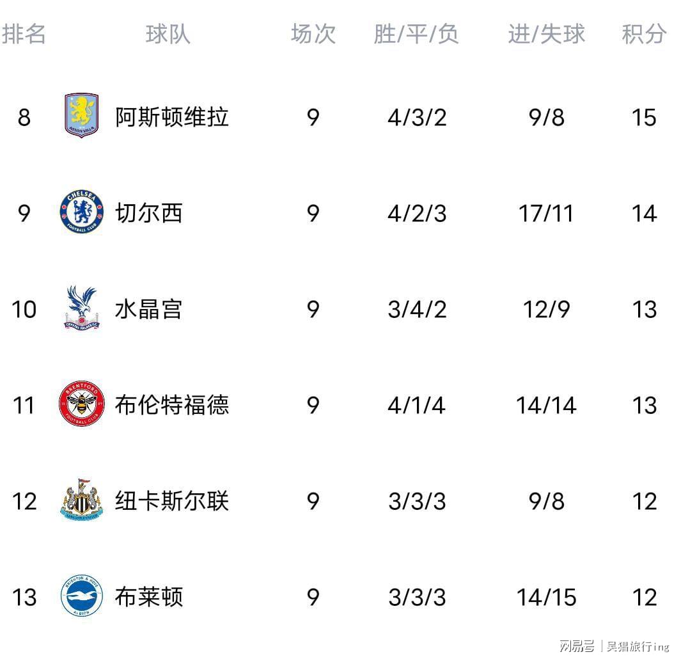Click the 纽卡斯尔联 team name
The height and width of the screenshot is (659, 681).
click(171, 501)
